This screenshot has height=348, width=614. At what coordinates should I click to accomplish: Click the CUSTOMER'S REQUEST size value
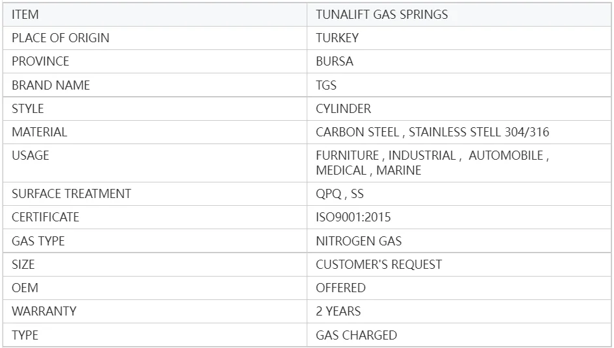(378, 264)
